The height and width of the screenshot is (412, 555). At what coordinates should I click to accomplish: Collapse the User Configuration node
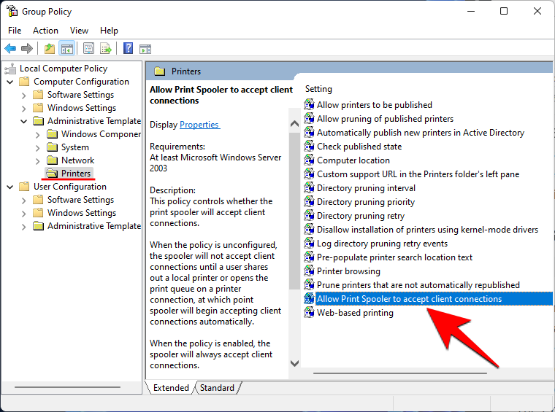(10, 187)
